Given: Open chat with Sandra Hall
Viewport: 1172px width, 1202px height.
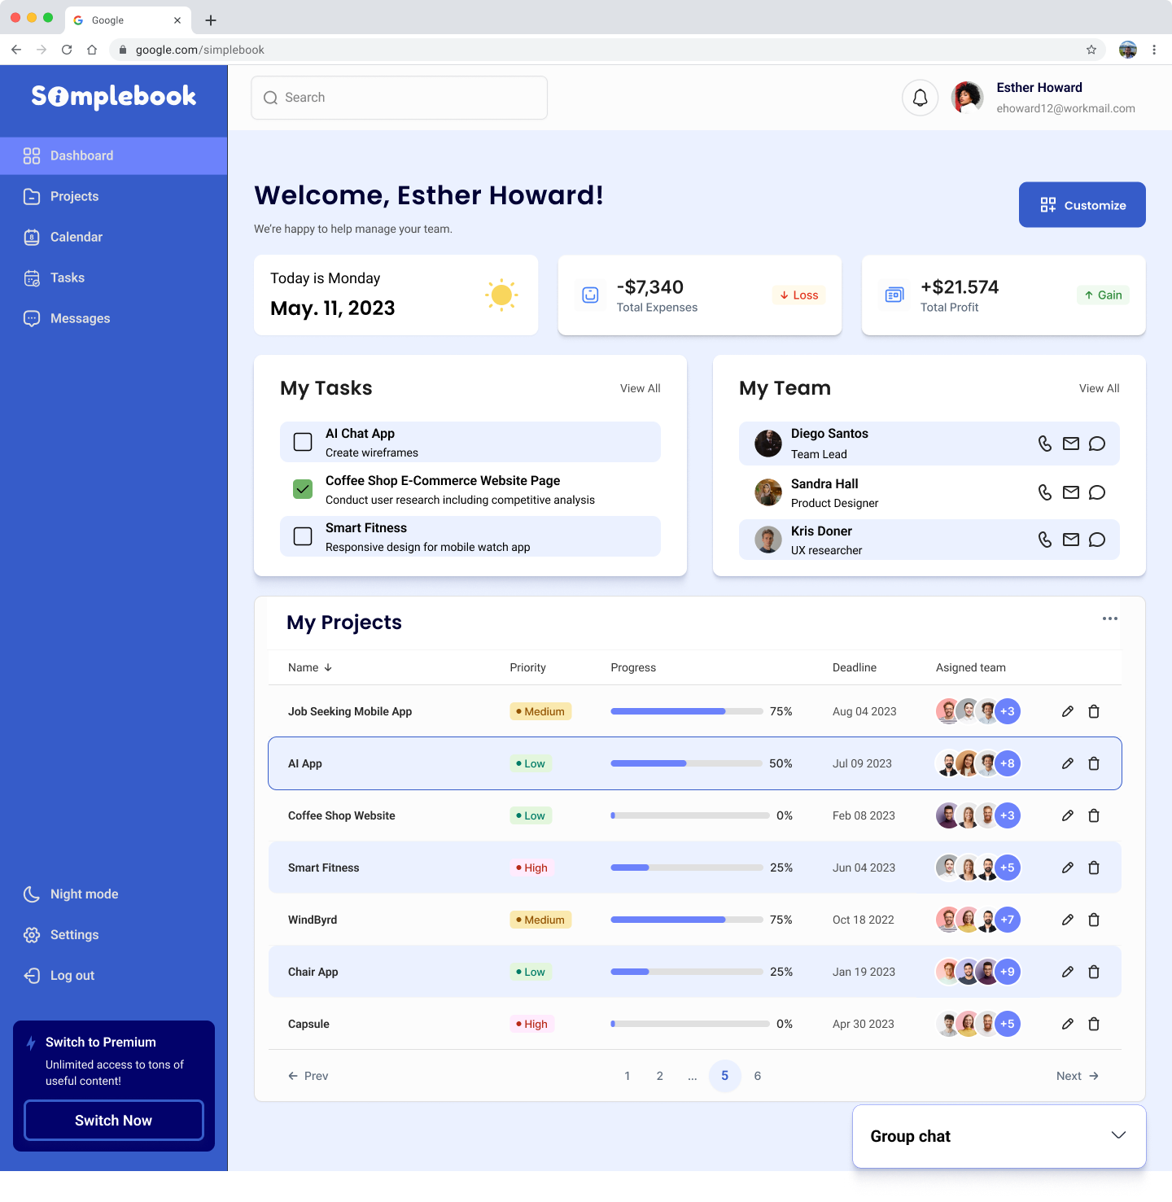Looking at the screenshot, I should point(1097,492).
